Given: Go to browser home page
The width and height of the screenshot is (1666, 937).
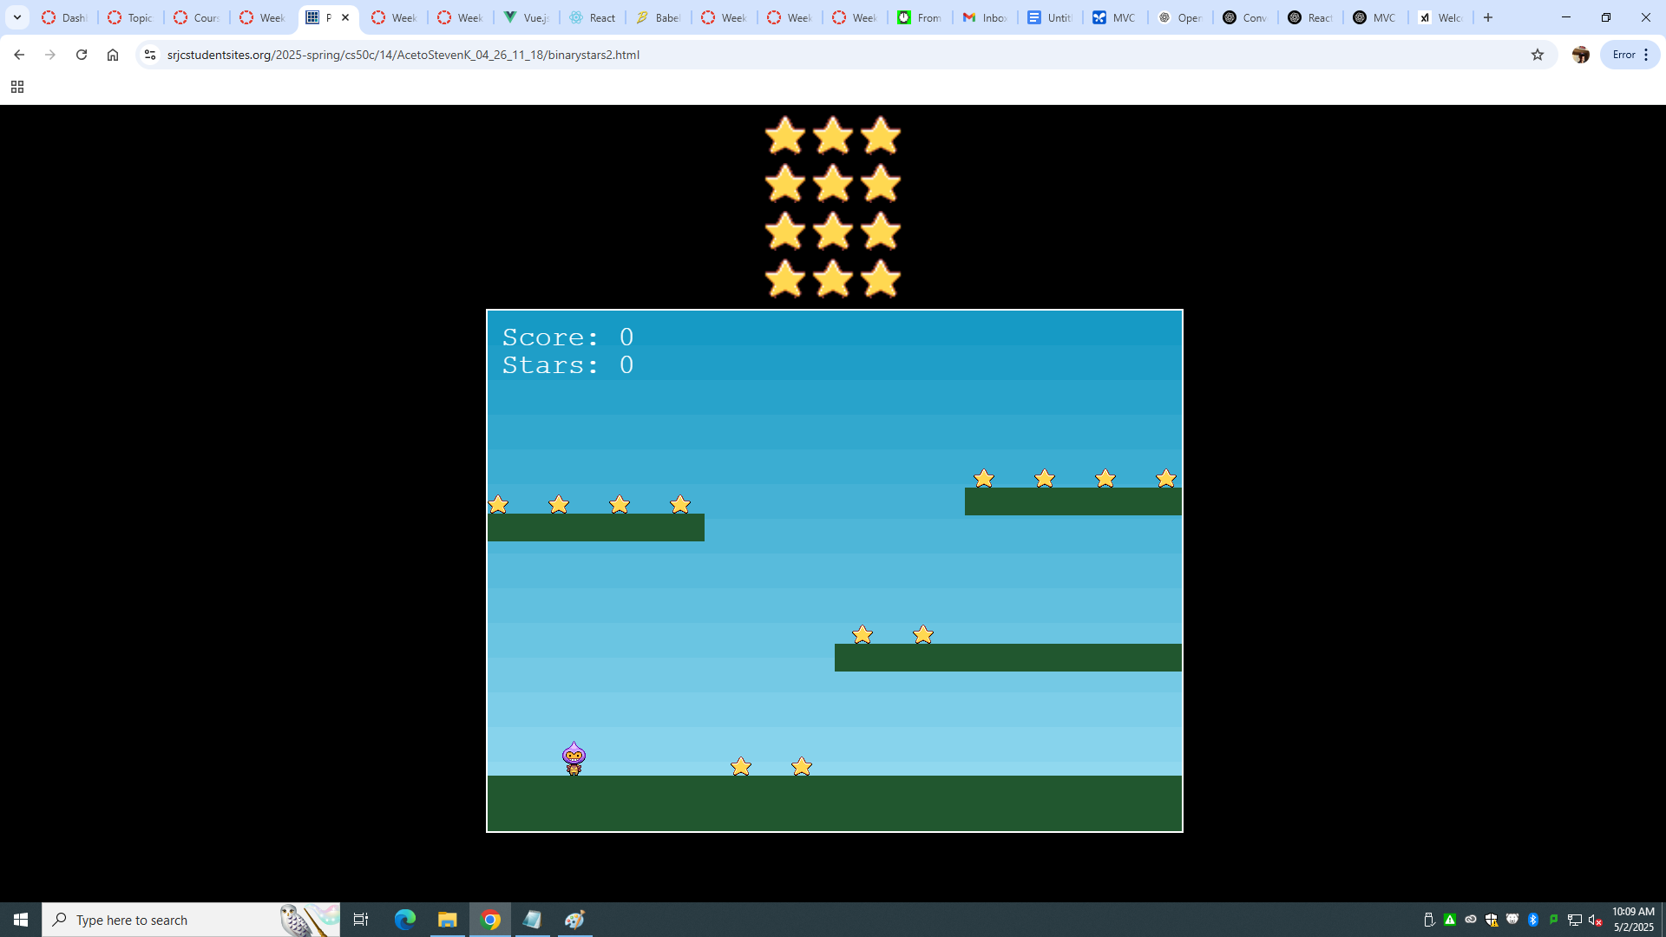Looking at the screenshot, I should 113,55.
